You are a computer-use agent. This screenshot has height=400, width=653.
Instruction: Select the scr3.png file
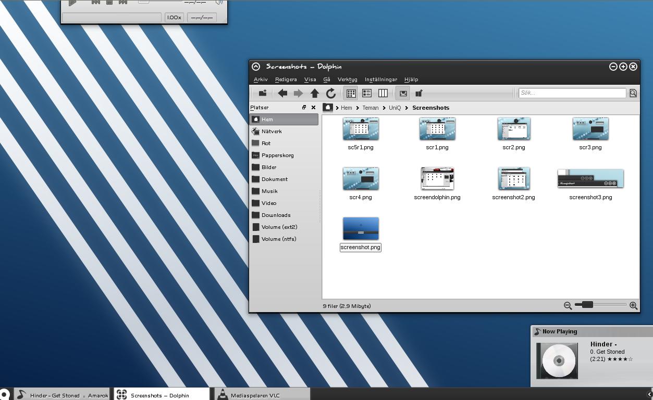pos(590,134)
